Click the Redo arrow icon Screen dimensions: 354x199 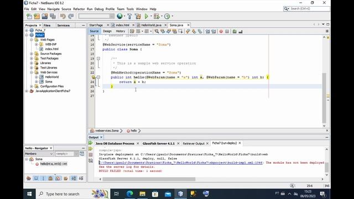71,16
